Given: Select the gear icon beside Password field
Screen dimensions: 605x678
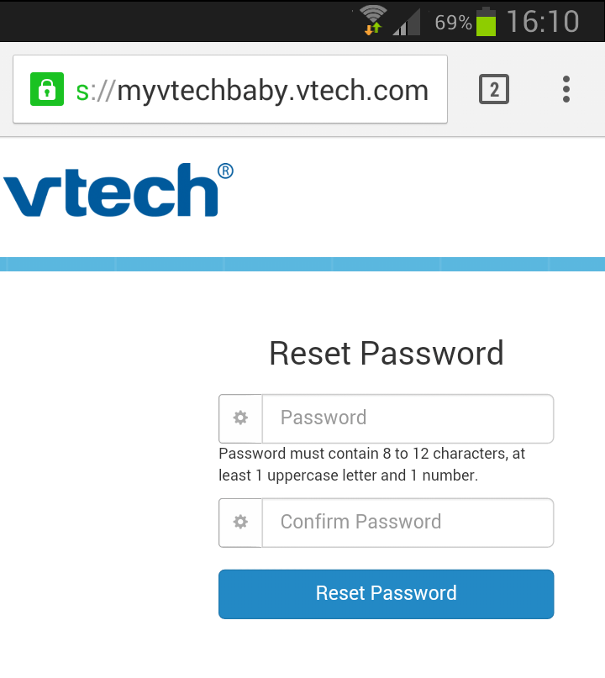Looking at the screenshot, I should coord(239,418).
